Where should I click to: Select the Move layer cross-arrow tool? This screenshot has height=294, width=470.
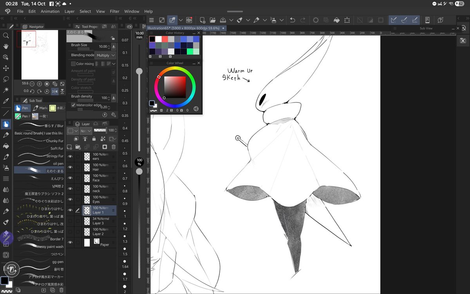(x=6, y=68)
